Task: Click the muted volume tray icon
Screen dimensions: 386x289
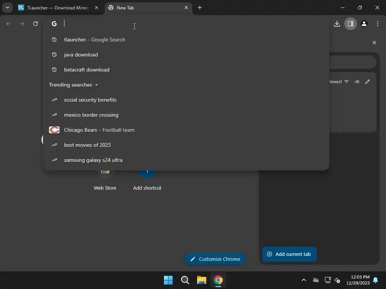Action: point(337,280)
